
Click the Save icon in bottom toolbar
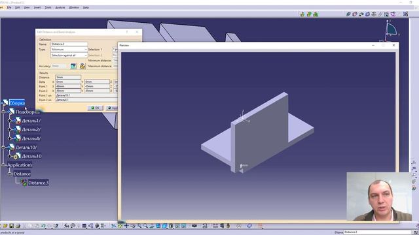[x=12, y=226]
